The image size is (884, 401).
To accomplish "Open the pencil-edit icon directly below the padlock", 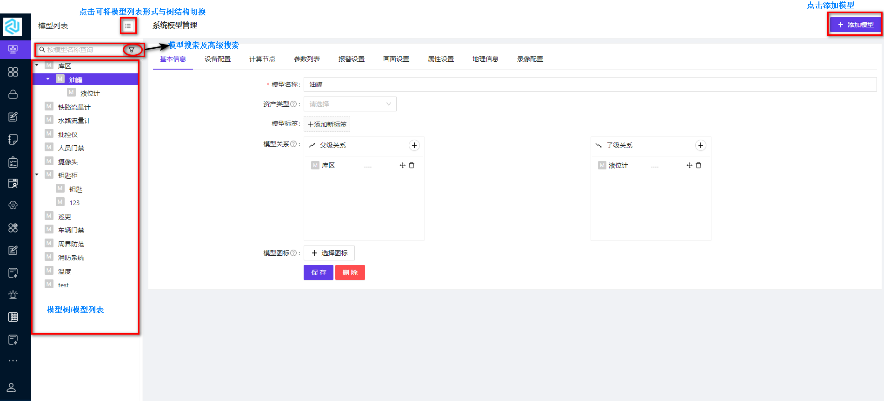I will click(13, 116).
